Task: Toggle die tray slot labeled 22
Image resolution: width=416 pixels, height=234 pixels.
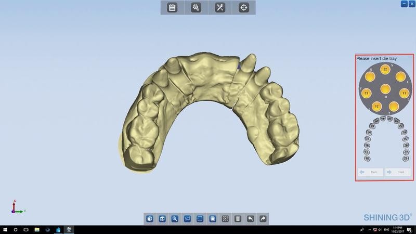Action: (385, 70)
